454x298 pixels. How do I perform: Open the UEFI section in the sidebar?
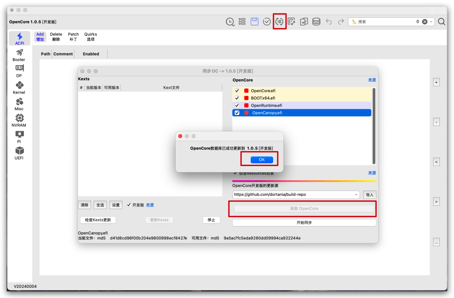coord(19,153)
